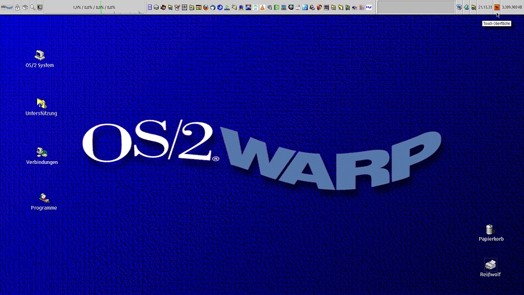
Task: Click the empty gray window list tray
Action: tap(416, 7)
